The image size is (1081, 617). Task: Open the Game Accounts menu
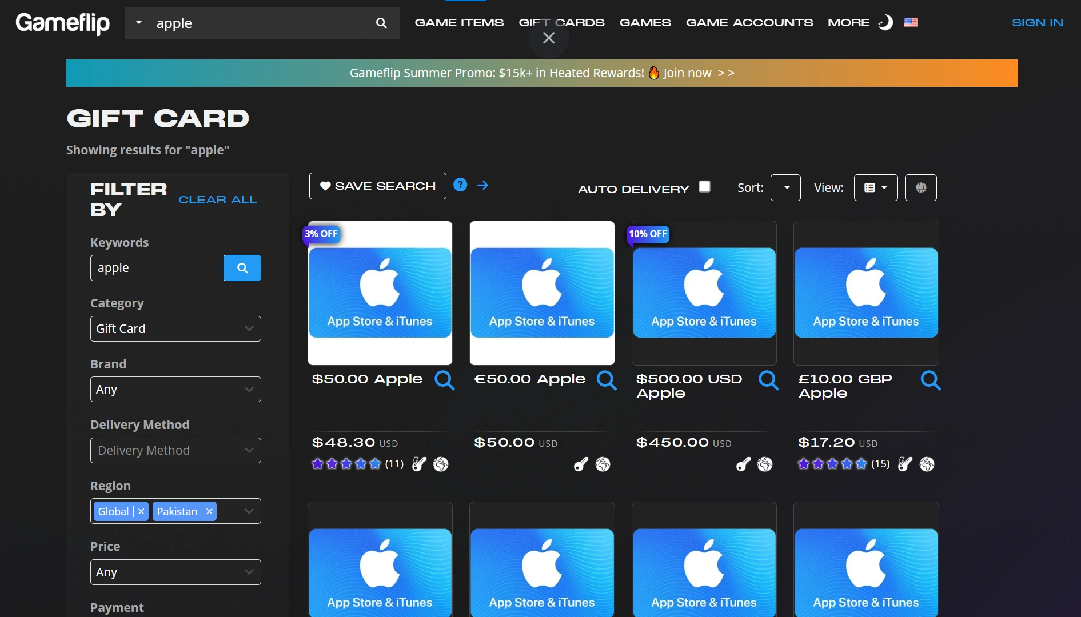[749, 22]
